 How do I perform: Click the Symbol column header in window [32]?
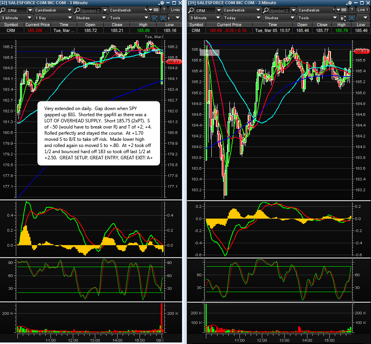click(11, 25)
